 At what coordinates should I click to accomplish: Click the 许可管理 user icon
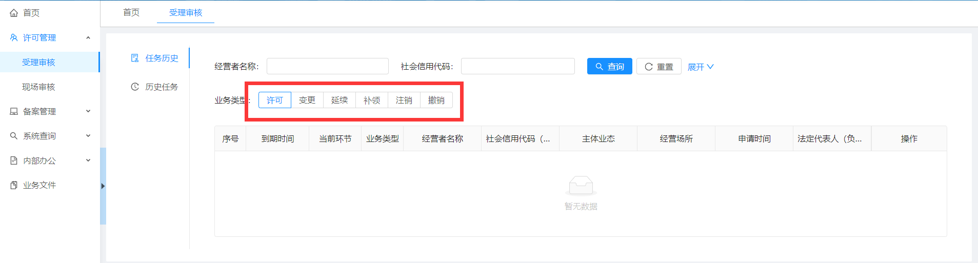tap(14, 37)
